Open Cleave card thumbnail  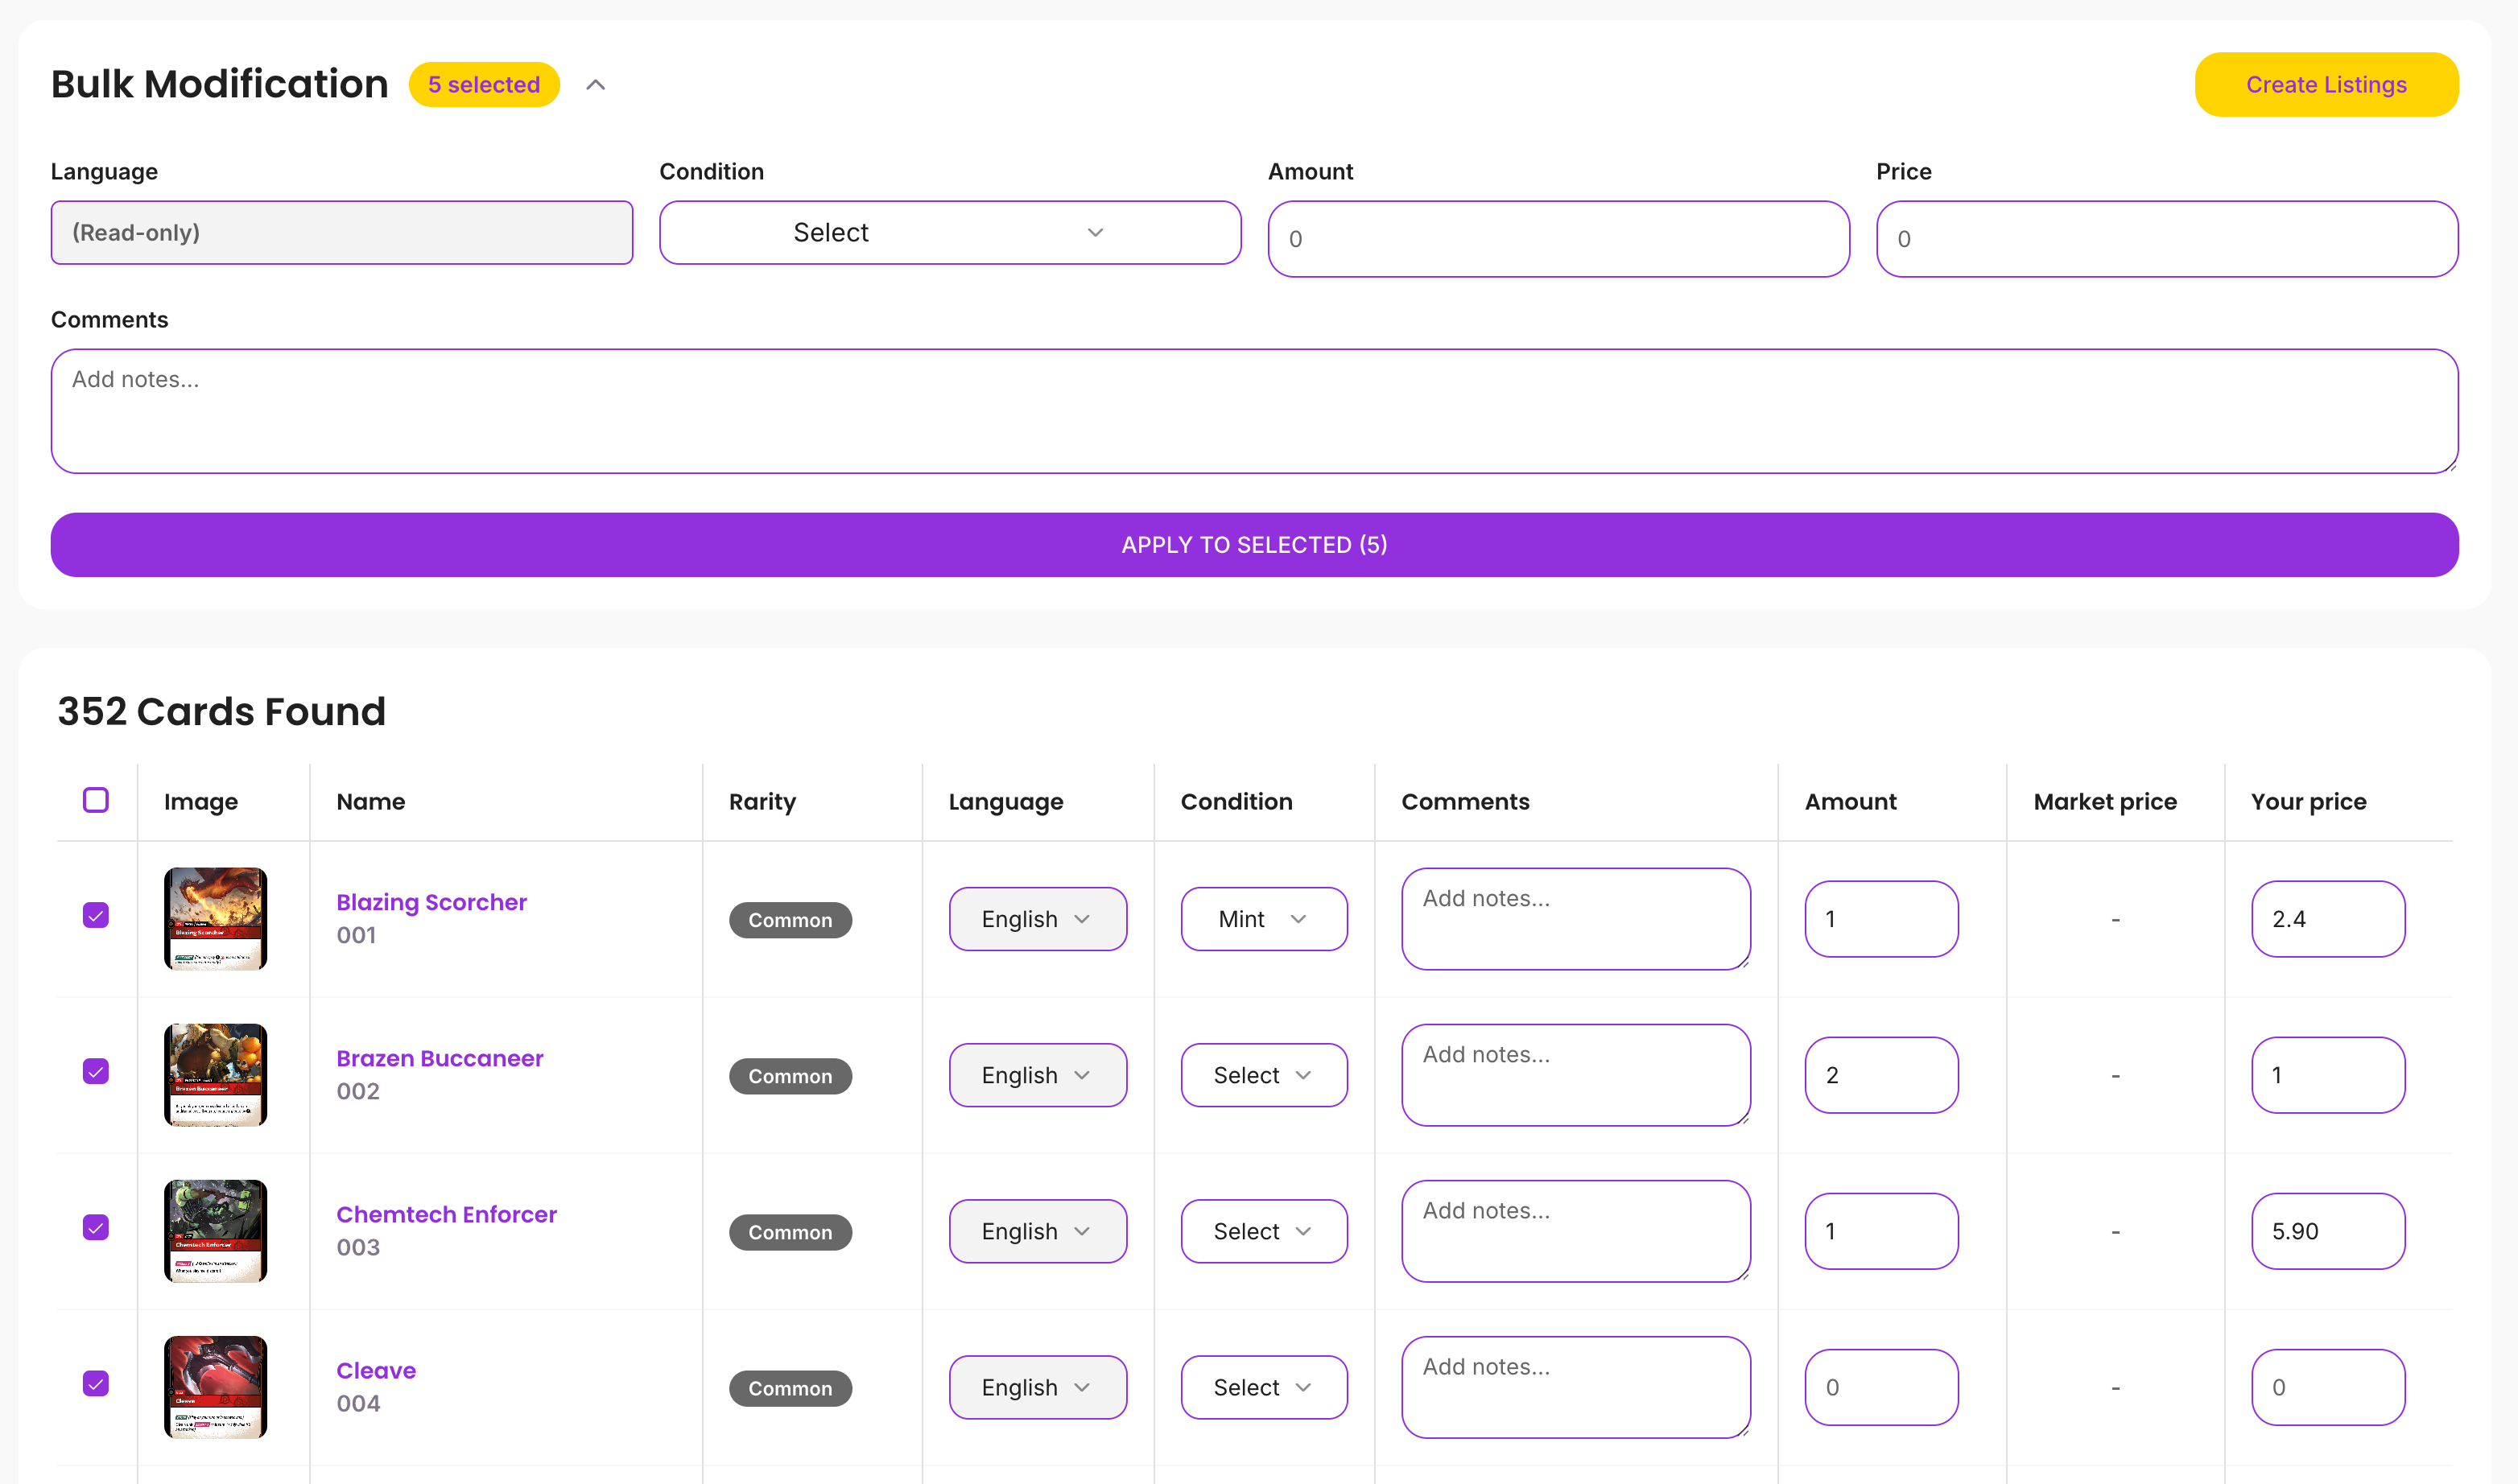click(215, 1387)
